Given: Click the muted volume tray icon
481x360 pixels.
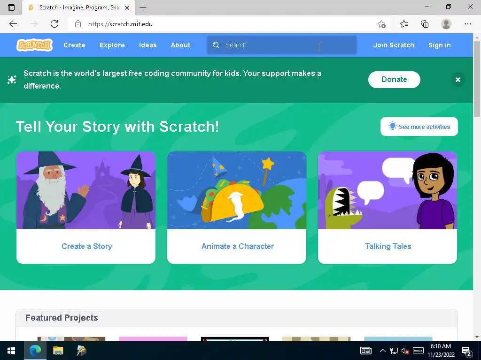Looking at the screenshot, I should 405,351.
